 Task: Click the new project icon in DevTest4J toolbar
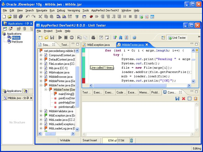41,38
